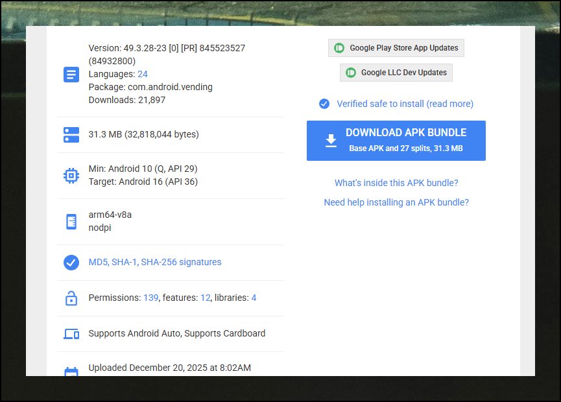
Task: Click Target: Android 16 (API 36) text
Action: tap(143, 182)
